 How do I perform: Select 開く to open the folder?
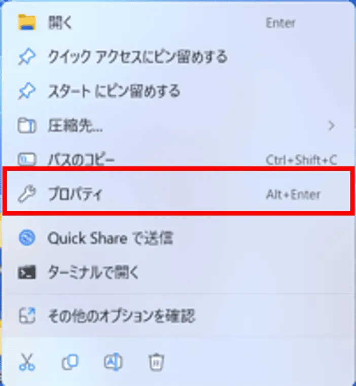[178, 23]
